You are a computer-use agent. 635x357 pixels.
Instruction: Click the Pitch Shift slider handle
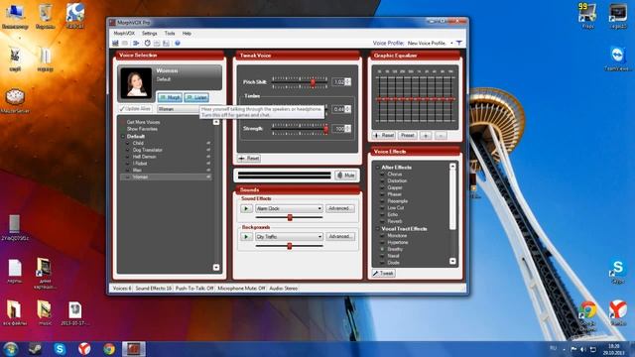(x=314, y=82)
